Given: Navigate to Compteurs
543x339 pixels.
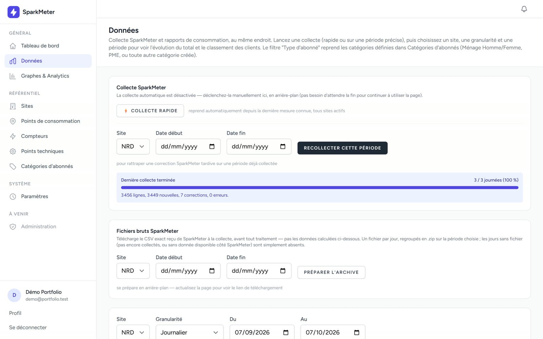Looking at the screenshot, I should tap(48, 136).
